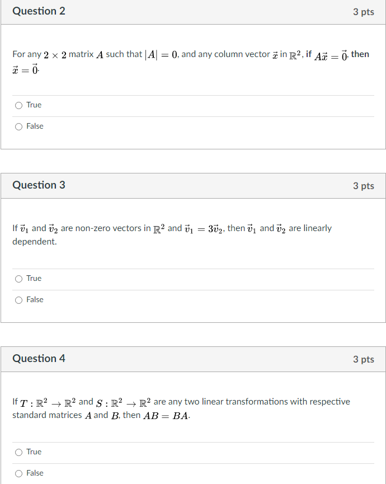The width and height of the screenshot is (386, 484).
Task: Click the Question 2 header
Action: [39, 11]
